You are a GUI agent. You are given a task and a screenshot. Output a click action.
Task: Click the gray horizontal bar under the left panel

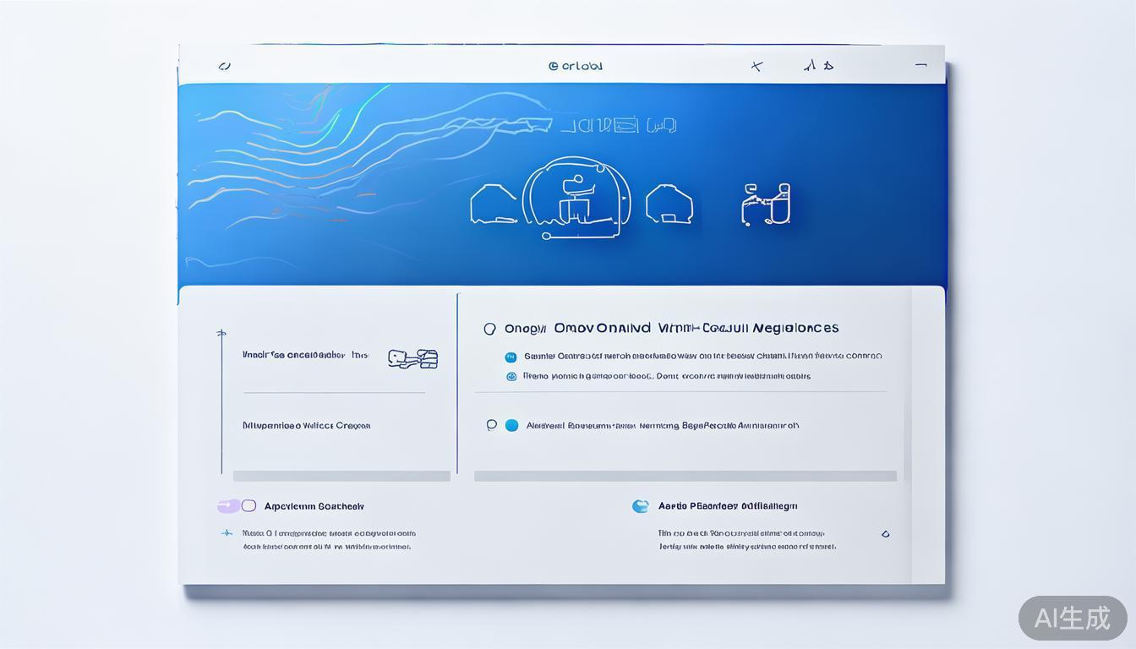[x=341, y=477]
